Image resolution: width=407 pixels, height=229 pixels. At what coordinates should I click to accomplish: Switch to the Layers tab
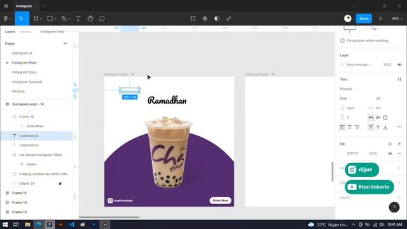click(x=10, y=32)
